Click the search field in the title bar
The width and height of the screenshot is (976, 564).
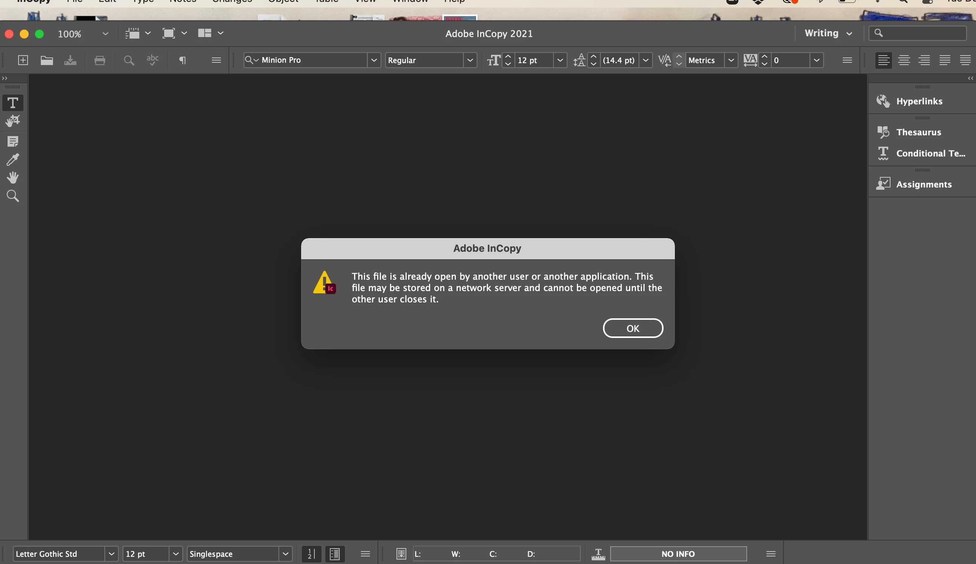coord(922,33)
